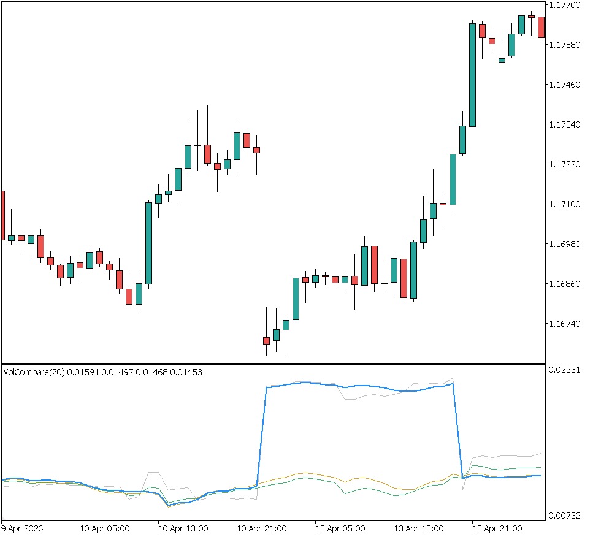This screenshot has height=537, width=593.
Task: Click the 1.17580 price axis label
Action: coord(565,45)
